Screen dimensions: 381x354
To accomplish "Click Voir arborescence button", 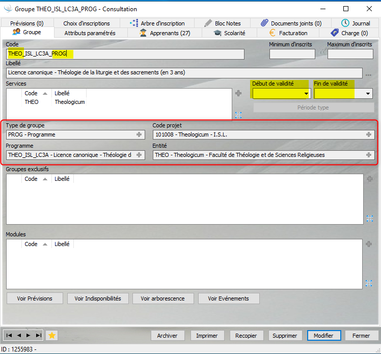I will 163,298.
